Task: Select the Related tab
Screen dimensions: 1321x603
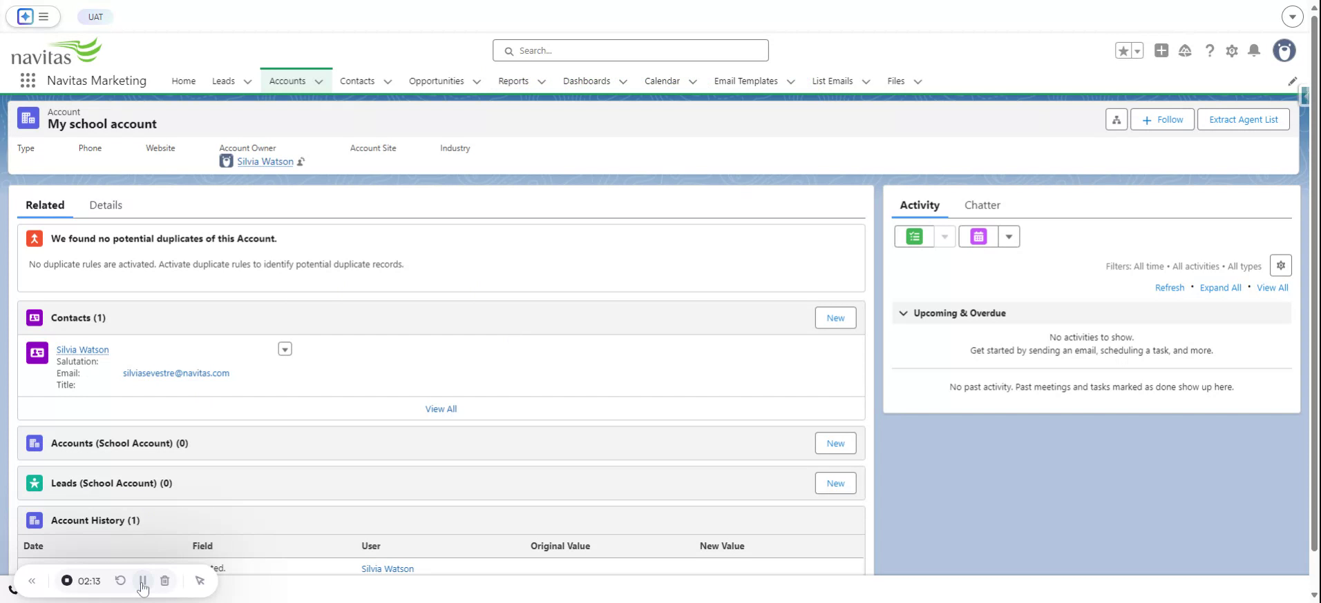Action: pos(45,205)
